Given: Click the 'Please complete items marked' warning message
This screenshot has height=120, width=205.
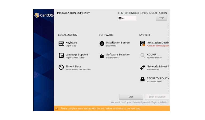Looking at the screenshot, I should 101,109.
